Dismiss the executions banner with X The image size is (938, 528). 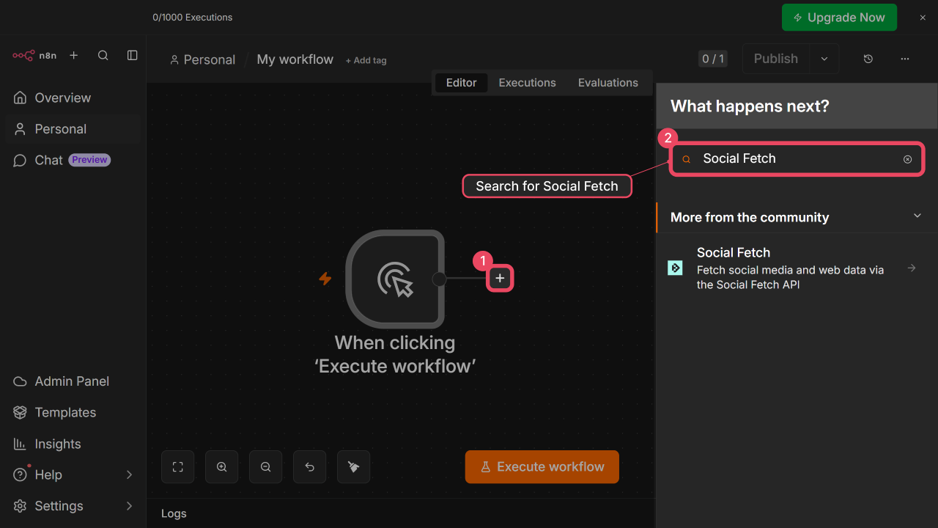tap(923, 18)
